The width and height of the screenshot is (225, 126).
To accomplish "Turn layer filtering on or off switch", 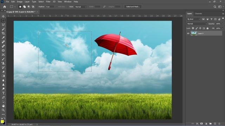I will point(223,18).
